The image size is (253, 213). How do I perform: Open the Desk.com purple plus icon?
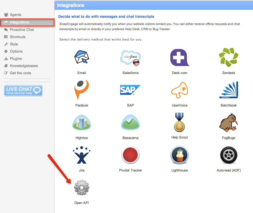point(180,58)
